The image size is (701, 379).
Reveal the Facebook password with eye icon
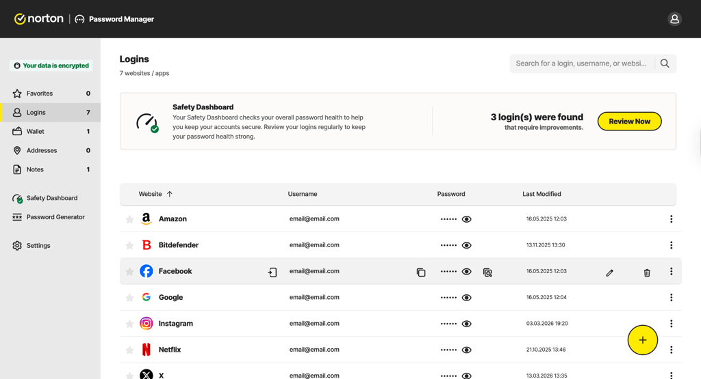(x=466, y=272)
